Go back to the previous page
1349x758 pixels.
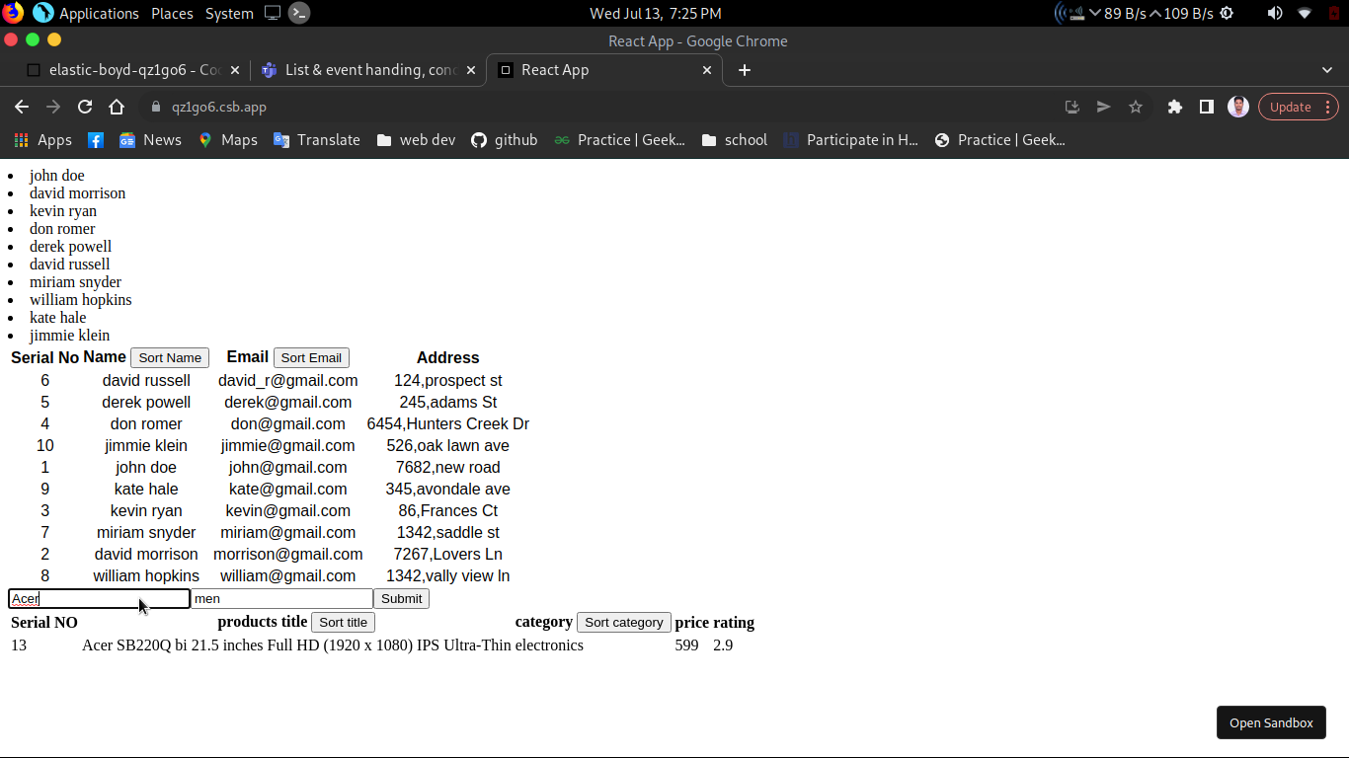point(22,107)
